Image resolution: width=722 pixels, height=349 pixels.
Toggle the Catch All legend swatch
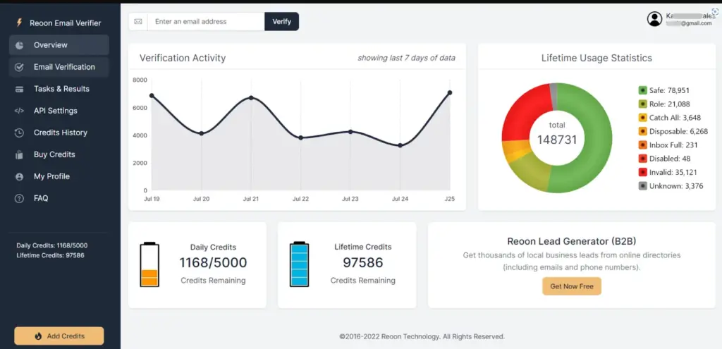pos(643,118)
